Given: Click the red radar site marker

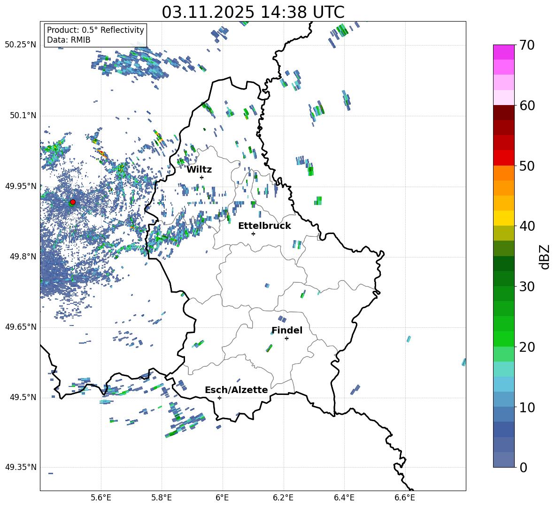Looking at the screenshot, I should click(72, 202).
